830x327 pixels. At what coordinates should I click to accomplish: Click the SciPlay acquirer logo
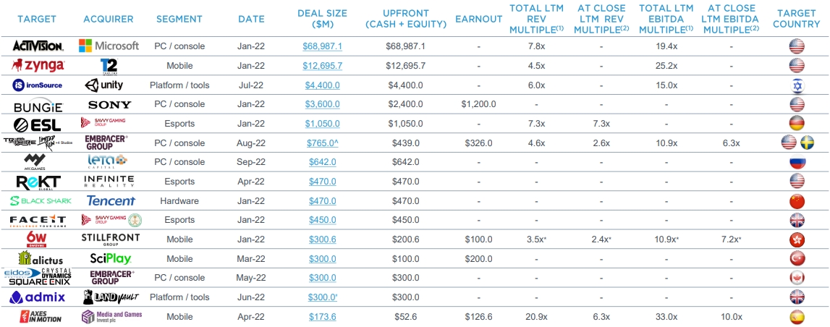(109, 258)
